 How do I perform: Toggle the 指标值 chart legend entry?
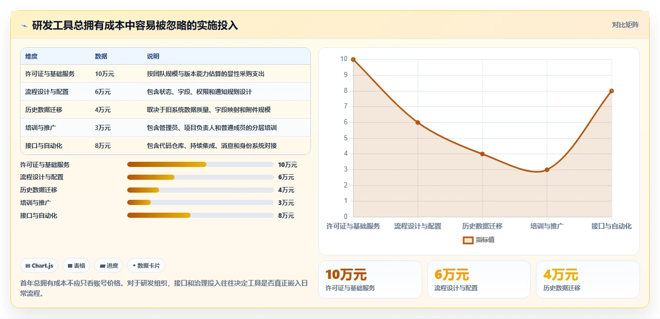point(479,240)
